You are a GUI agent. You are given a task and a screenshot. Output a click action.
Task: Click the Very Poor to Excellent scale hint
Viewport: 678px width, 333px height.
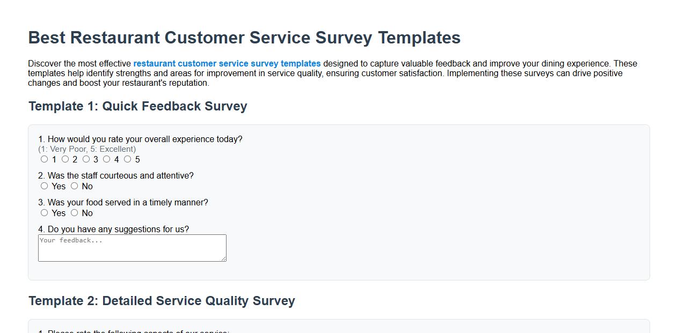click(x=86, y=149)
